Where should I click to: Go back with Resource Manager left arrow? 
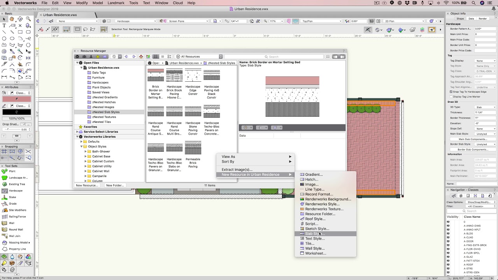tap(126, 56)
